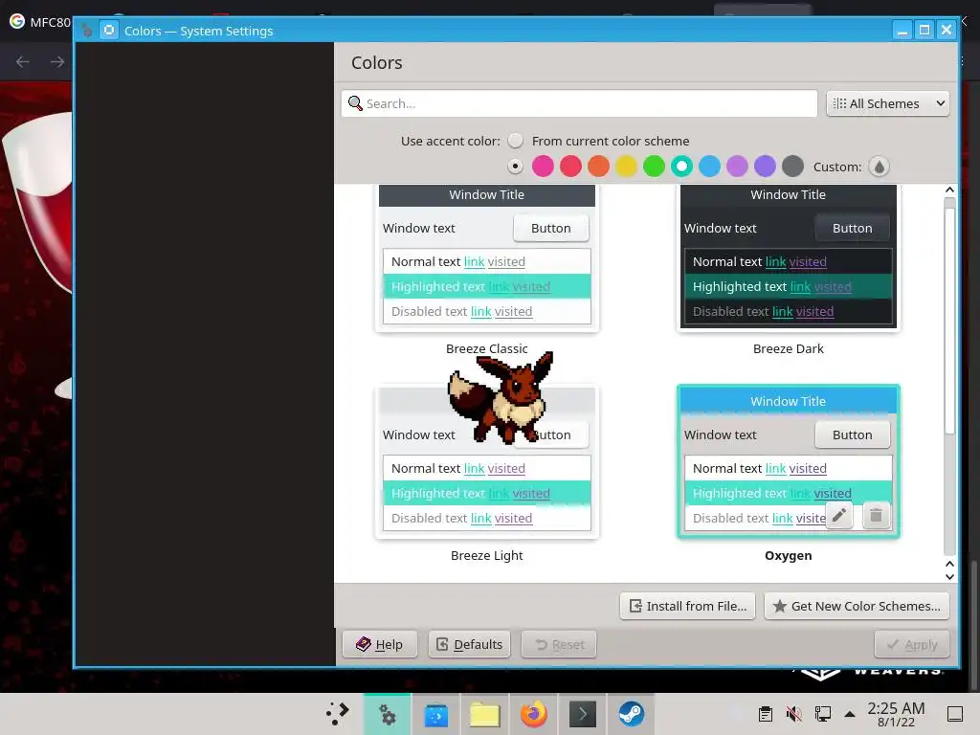
Task: Click the 2:25 AM taskbar clock
Action: pyautogui.click(x=896, y=714)
